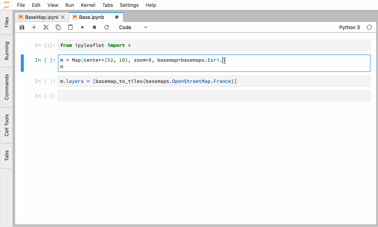Screen dimensions: 378x227
Task: Open the Edit menu
Action: coord(36,5)
